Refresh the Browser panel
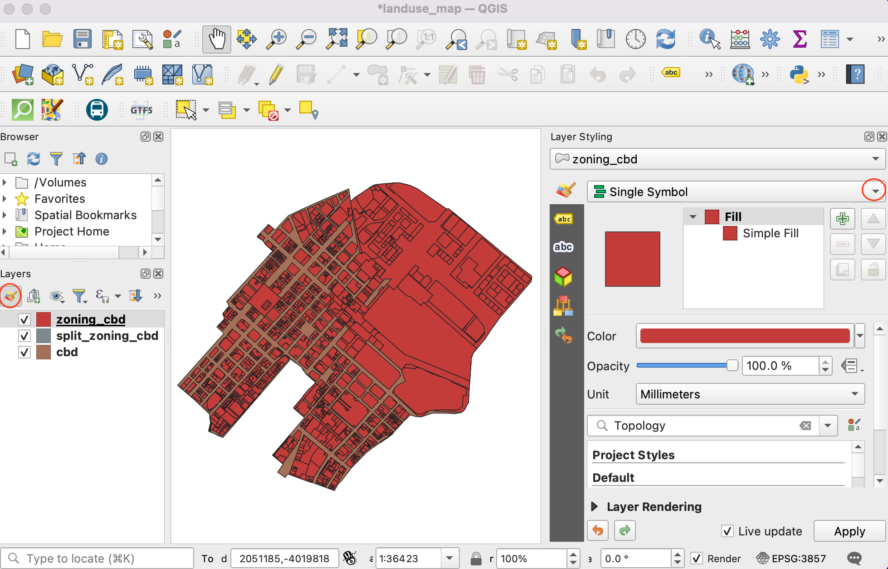888x569 pixels. coord(34,159)
